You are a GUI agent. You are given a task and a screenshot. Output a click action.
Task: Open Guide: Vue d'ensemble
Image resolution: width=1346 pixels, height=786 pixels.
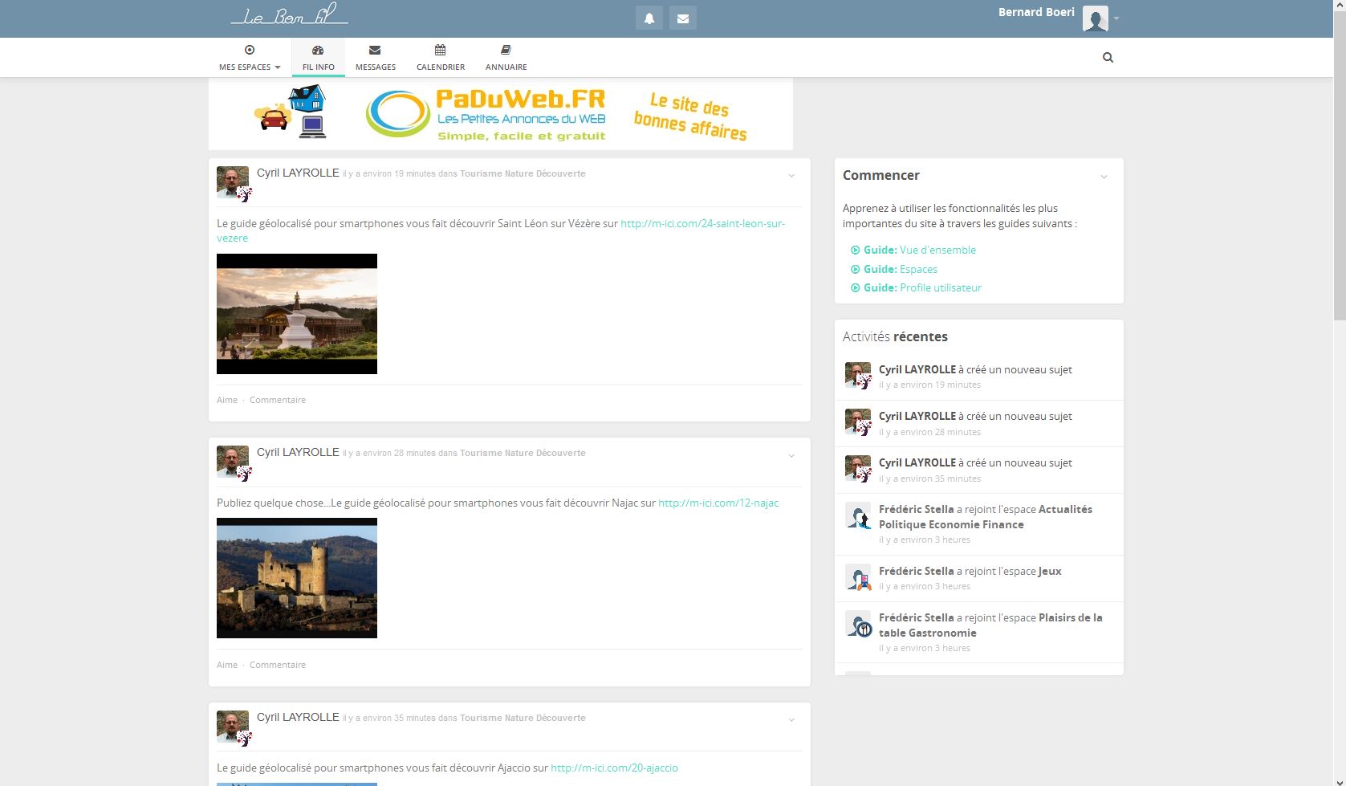click(913, 250)
